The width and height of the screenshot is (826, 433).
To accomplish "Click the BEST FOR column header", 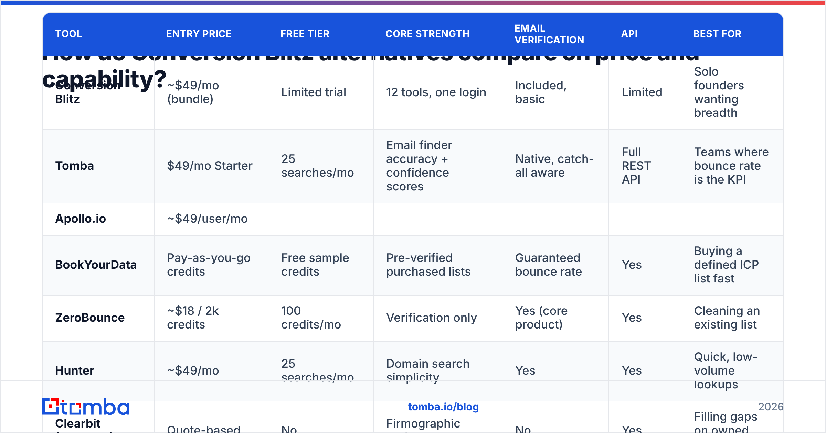I will pyautogui.click(x=717, y=34).
